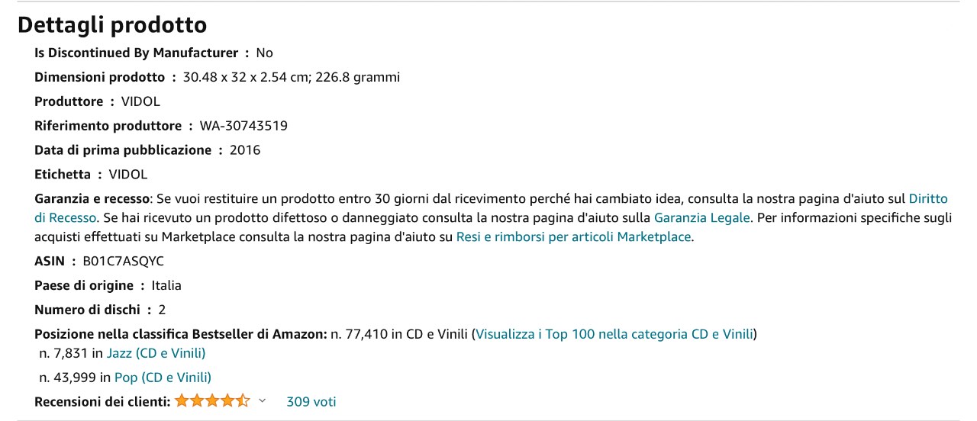Click the Recensioni dei clienti label

tap(102, 402)
